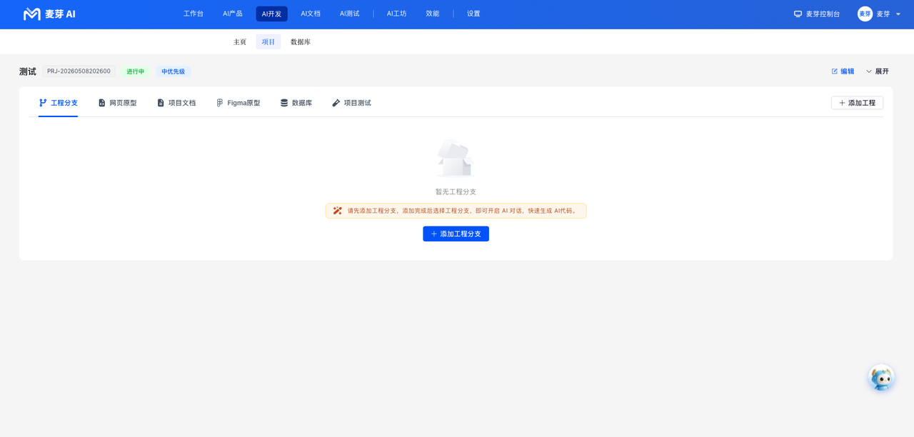
Task: Switch to the 项目文档 tab
Action: pos(176,103)
